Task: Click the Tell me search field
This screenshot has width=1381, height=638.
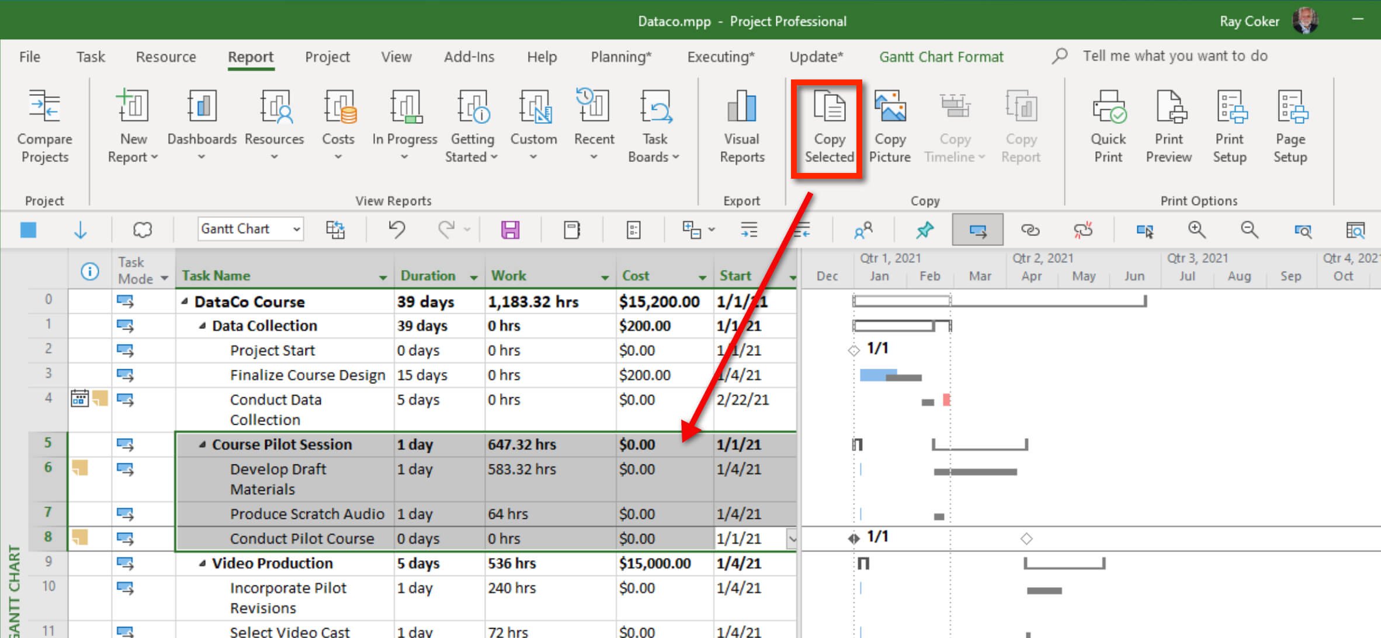Action: [1175, 56]
